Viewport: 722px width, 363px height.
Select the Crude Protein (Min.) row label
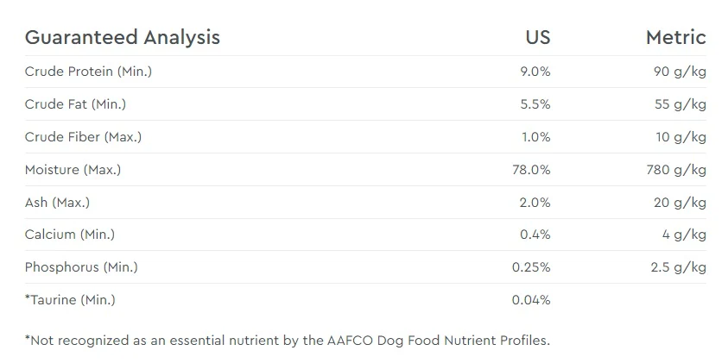(x=88, y=72)
